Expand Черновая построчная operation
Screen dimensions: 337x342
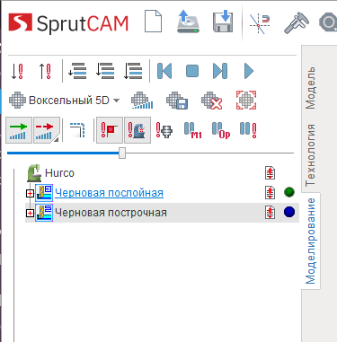[x=30, y=213]
